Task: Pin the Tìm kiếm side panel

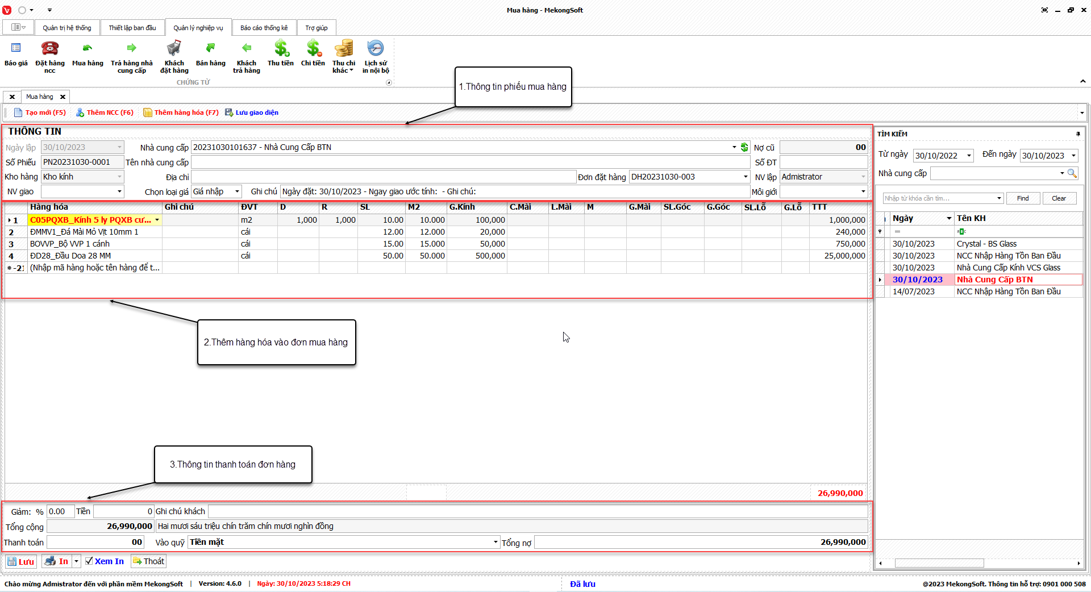Action: (1078, 134)
